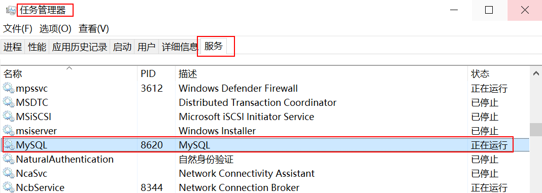This screenshot has width=542, height=193.
Task: Click the NaturalAuthentication service icon
Action: (8, 159)
